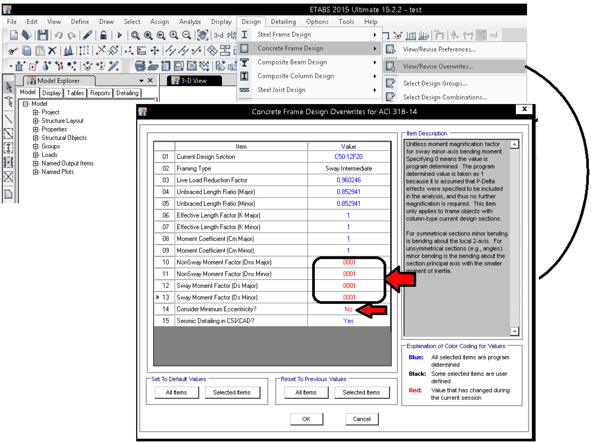Click the Consider Minimum Eccentricity value No
591x443 pixels.
coord(349,309)
